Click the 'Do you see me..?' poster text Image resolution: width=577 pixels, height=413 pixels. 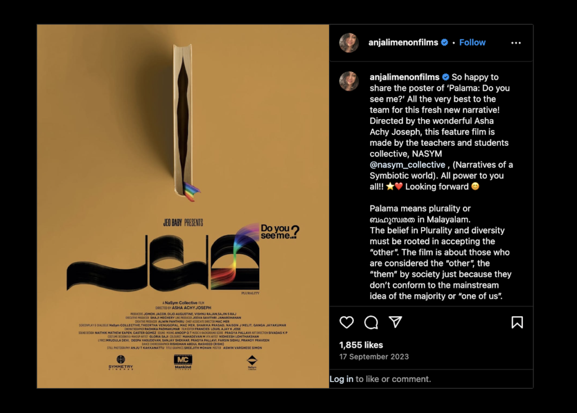279,232
